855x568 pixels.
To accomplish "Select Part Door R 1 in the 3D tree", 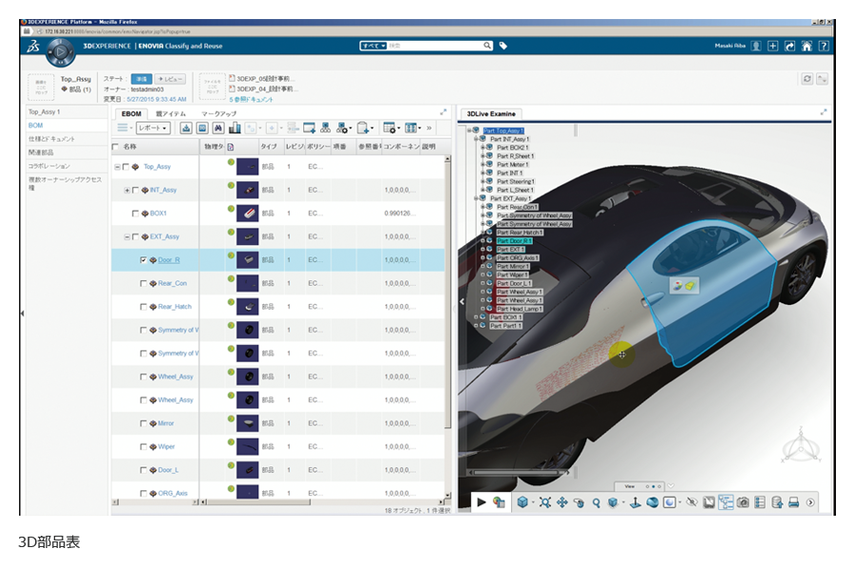I will pos(514,241).
